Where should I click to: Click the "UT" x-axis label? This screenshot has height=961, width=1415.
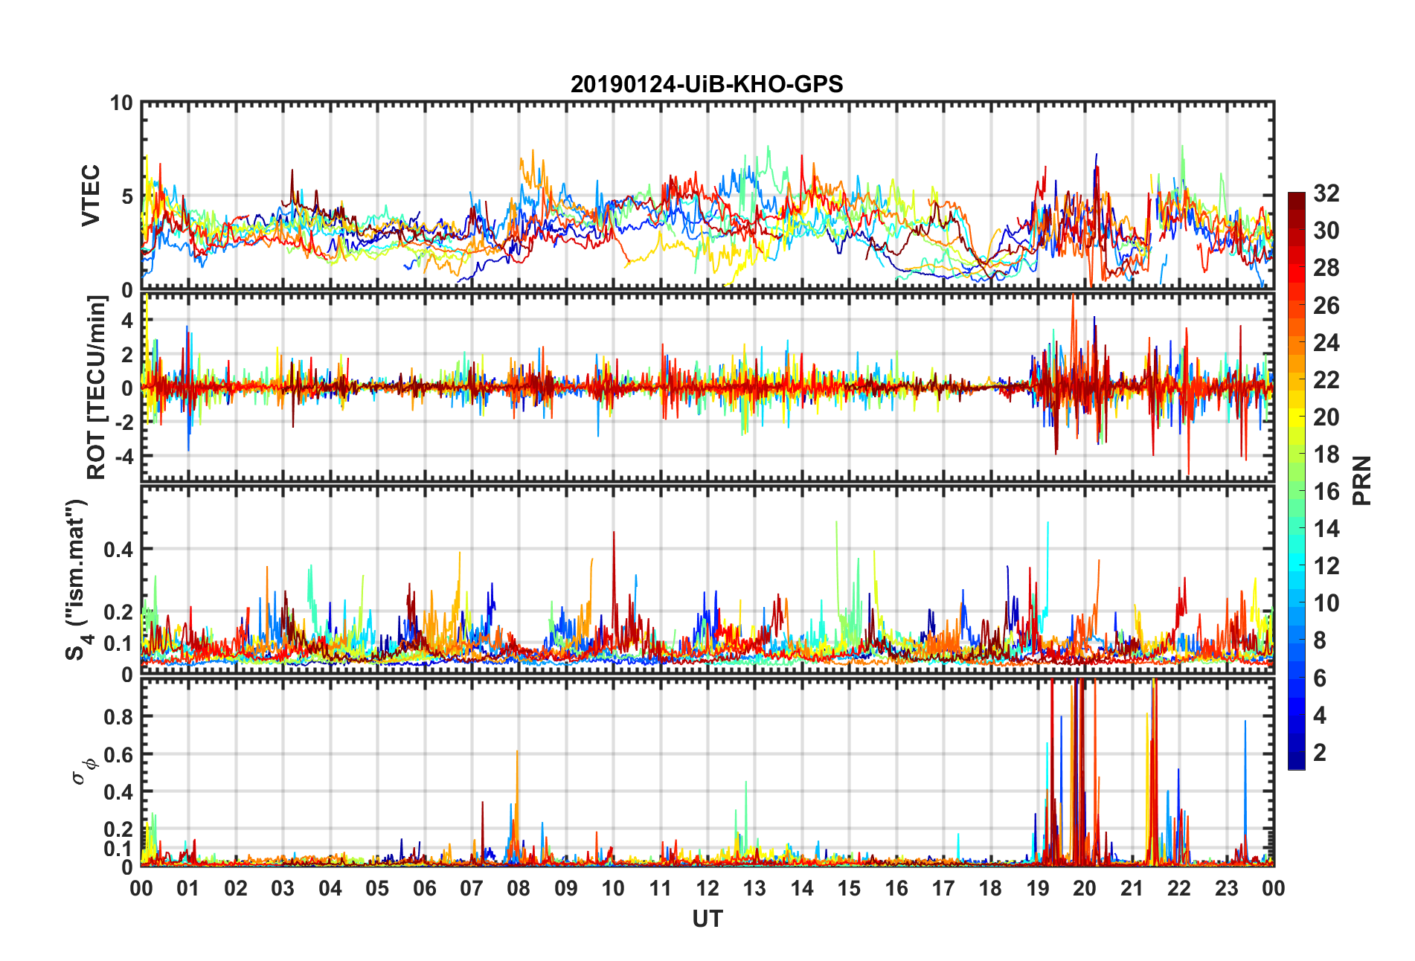707,919
